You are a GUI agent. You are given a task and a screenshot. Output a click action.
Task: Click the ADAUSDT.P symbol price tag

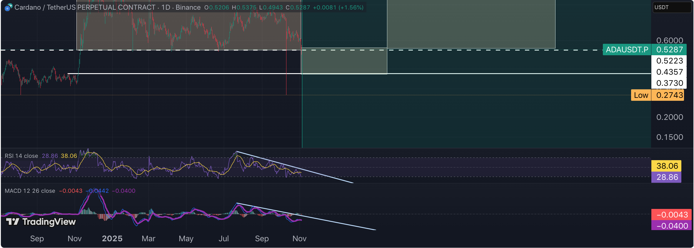627,50
